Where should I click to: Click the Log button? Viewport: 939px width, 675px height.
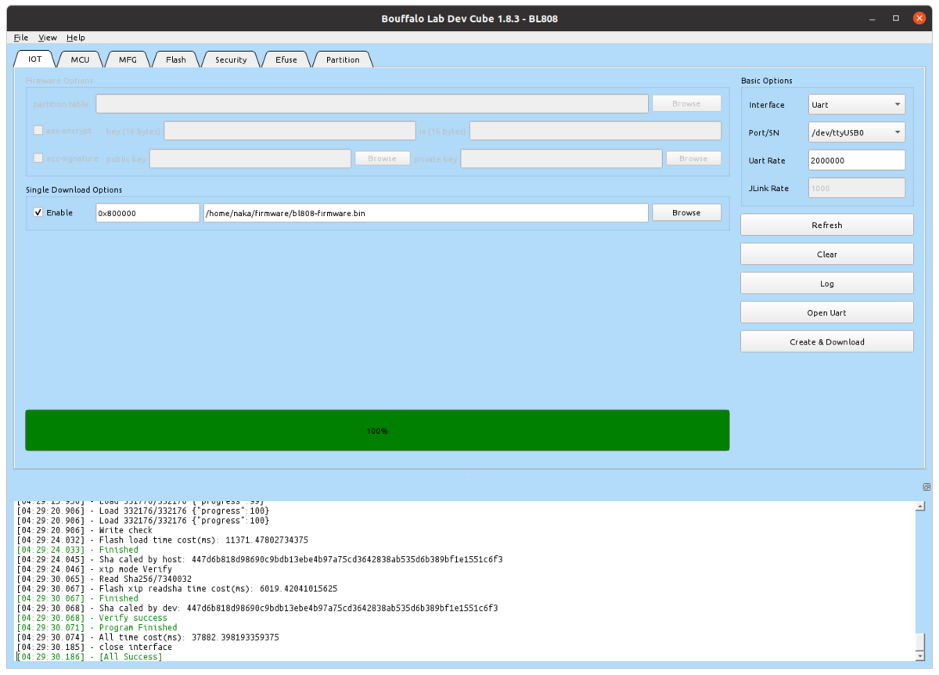tap(827, 283)
